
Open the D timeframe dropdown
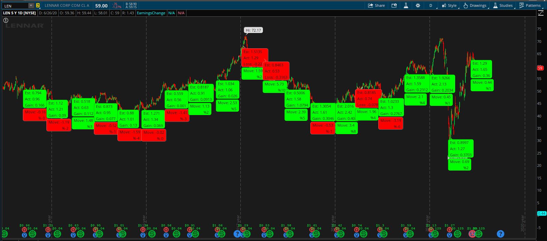click(431, 5)
